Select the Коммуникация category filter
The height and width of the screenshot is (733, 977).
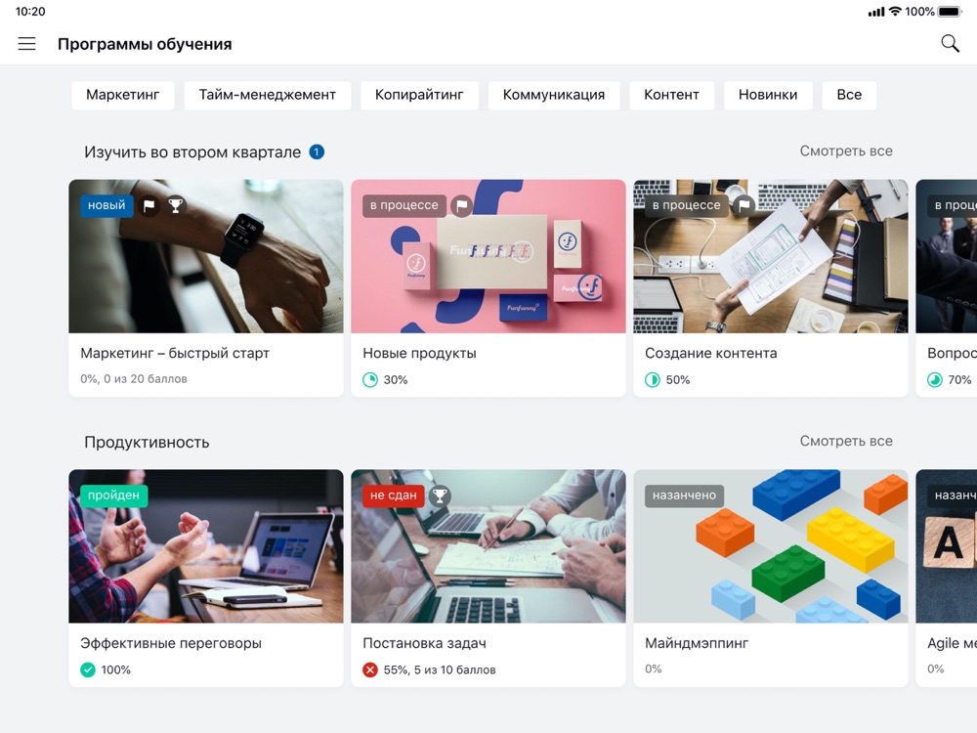(554, 95)
